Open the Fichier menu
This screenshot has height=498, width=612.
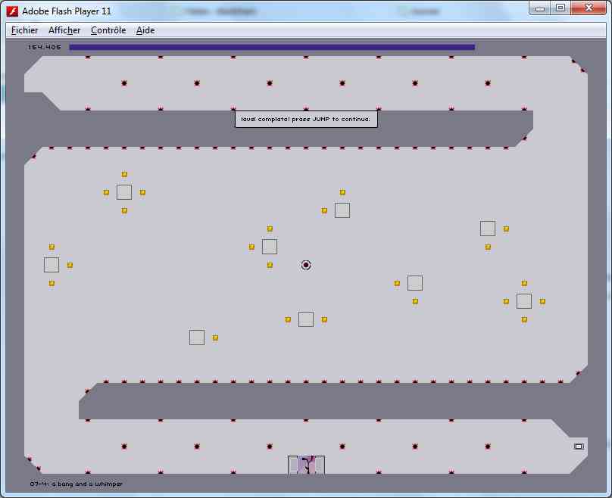click(24, 30)
